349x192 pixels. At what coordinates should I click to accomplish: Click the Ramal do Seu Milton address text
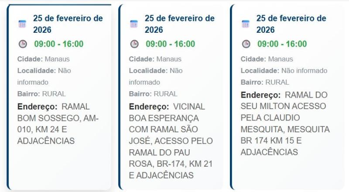tap(285, 123)
